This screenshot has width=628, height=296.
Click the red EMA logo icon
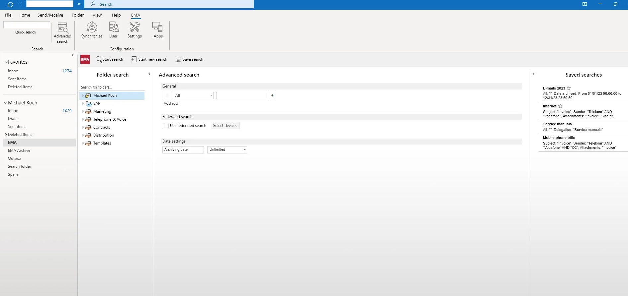pos(85,59)
